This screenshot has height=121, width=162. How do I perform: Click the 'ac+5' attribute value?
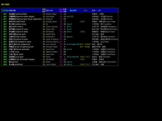point(69,29)
